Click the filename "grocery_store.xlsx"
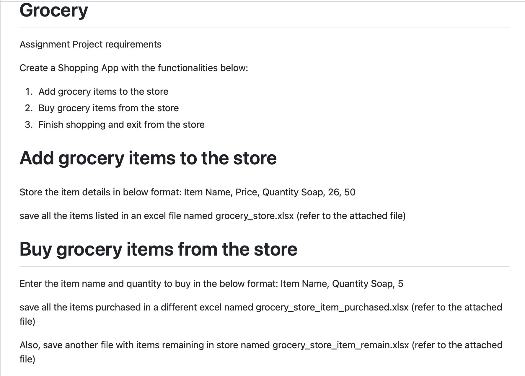 (255, 216)
